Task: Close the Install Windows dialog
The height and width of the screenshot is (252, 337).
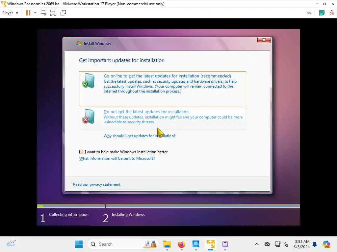Action: point(264,40)
